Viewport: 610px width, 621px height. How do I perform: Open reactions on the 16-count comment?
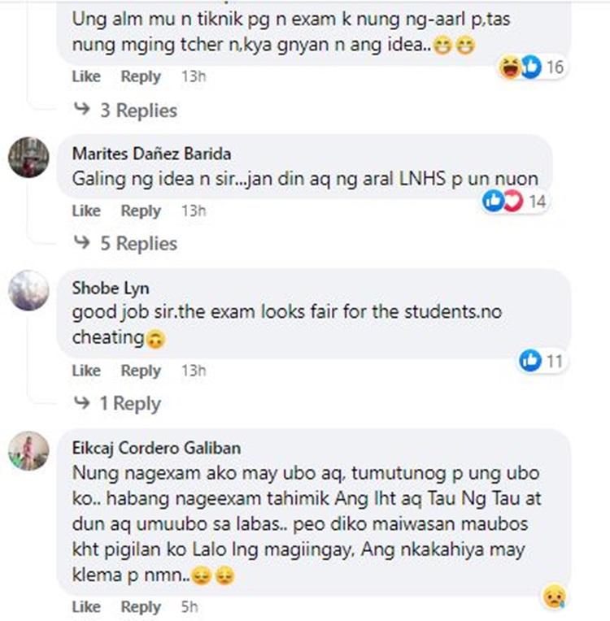click(x=532, y=67)
